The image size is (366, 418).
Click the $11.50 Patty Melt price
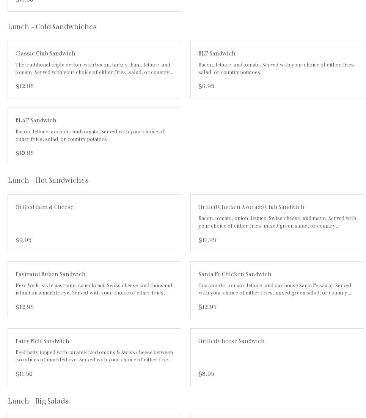point(24,374)
